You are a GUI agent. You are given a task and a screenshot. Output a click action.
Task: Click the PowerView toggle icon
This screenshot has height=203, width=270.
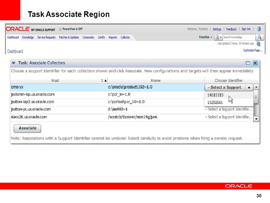tap(60, 29)
